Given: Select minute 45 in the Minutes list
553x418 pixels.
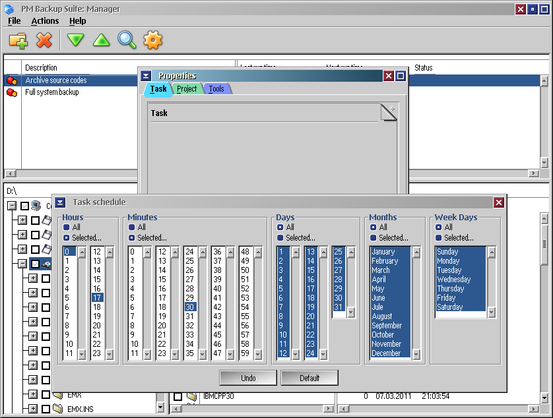Looking at the screenshot, I should (218, 335).
